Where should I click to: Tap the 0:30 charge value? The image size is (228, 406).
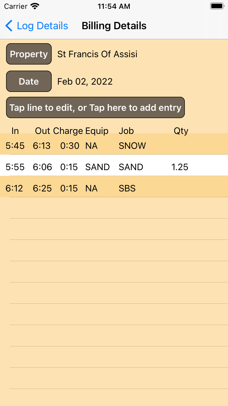click(70, 146)
